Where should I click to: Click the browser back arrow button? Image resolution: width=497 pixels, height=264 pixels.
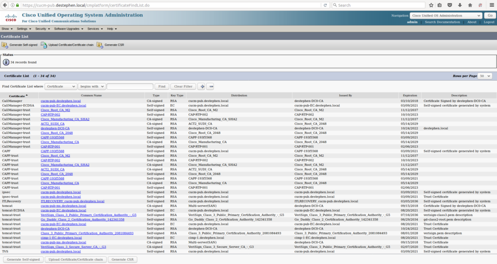(x=5, y=5)
